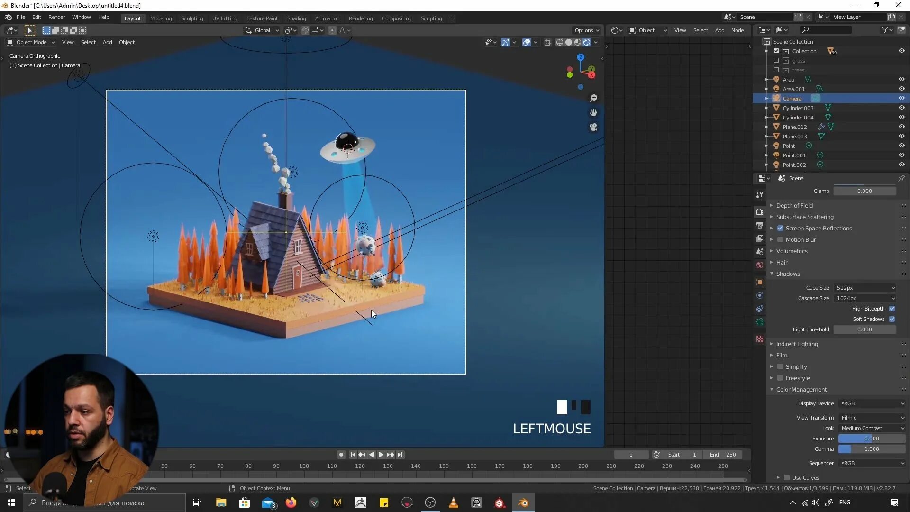Viewport: 910px width, 512px height.
Task: Enable the Motion Blur checkbox
Action: pos(780,240)
